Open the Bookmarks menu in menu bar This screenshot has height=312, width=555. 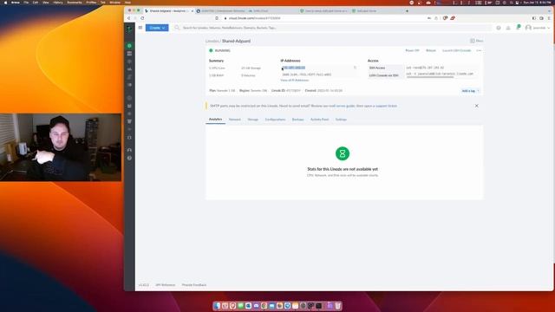(x=75, y=3)
